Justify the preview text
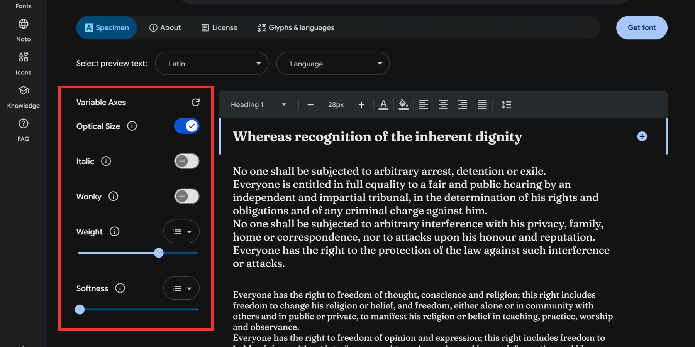The width and height of the screenshot is (695, 347). pos(482,104)
